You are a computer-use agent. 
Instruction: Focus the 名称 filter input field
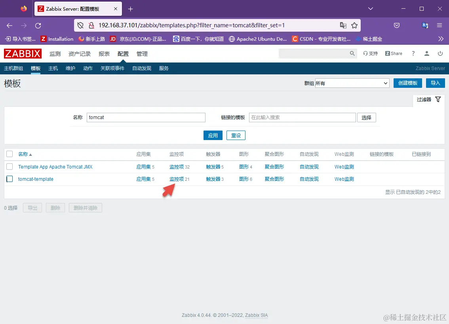tap(146, 117)
